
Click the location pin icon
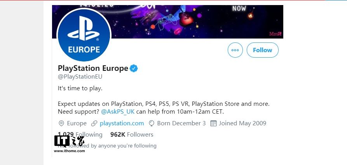tap(61, 123)
